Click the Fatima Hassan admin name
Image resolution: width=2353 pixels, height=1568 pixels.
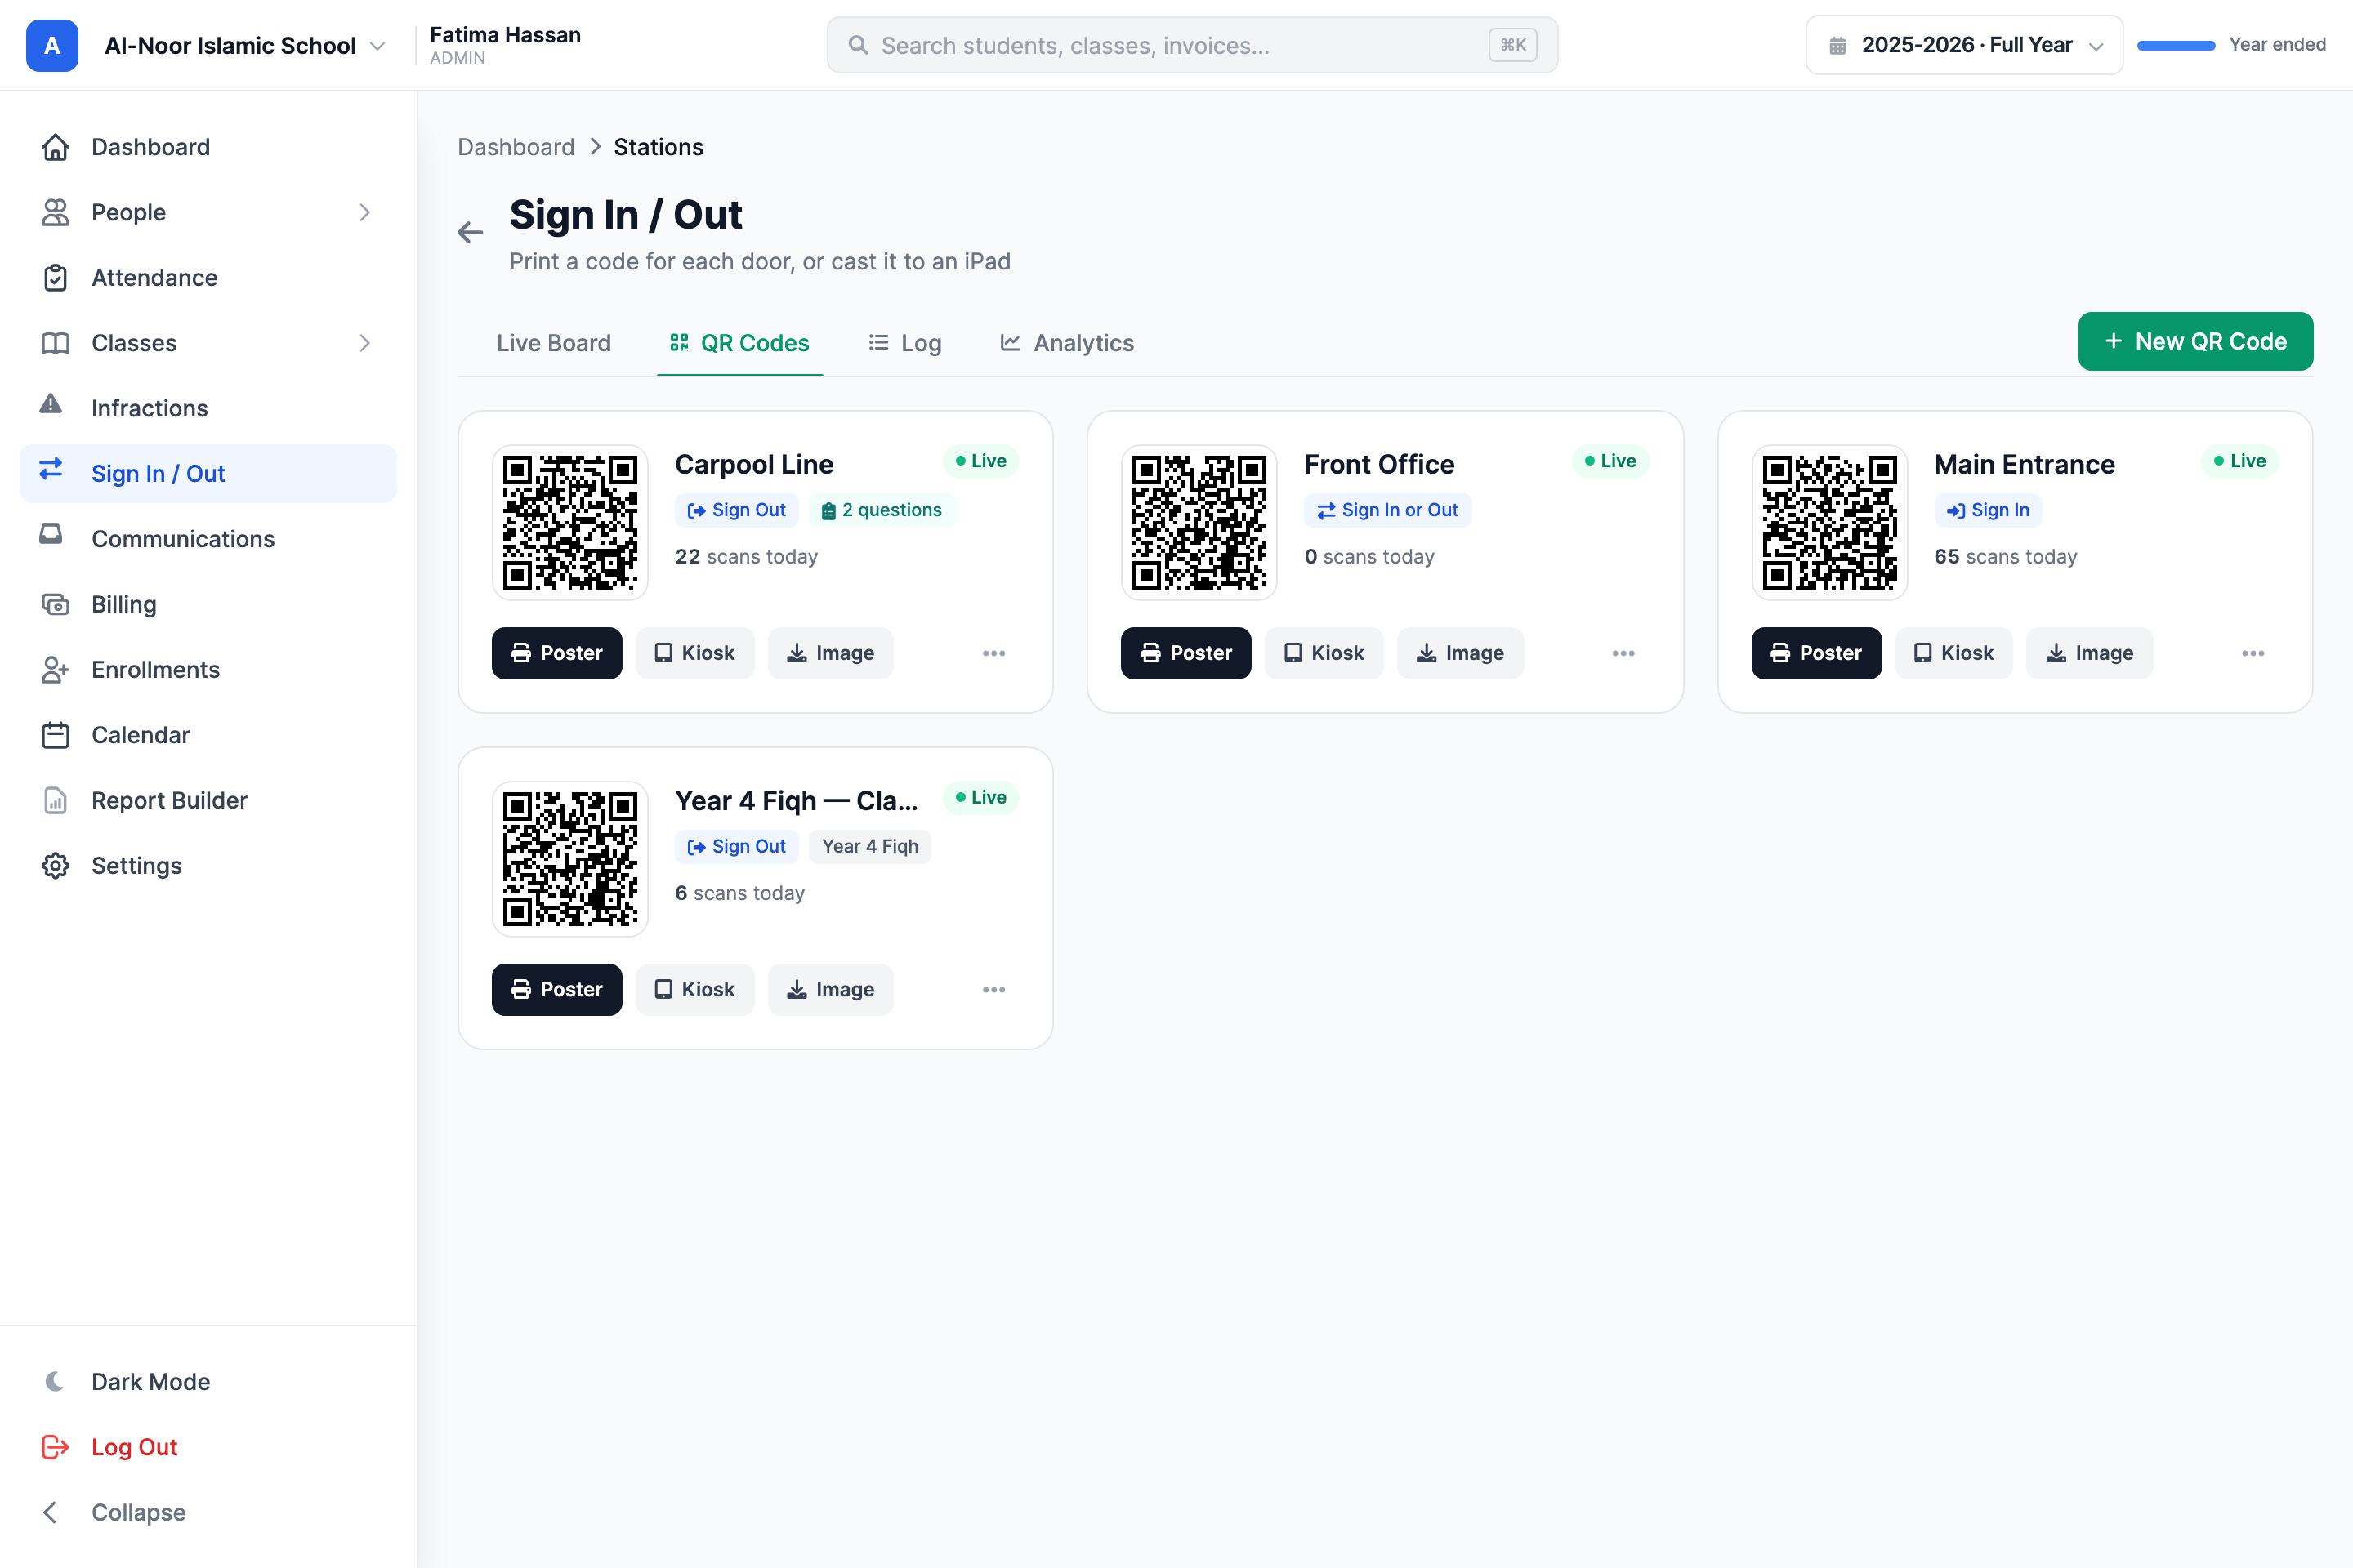point(504,35)
